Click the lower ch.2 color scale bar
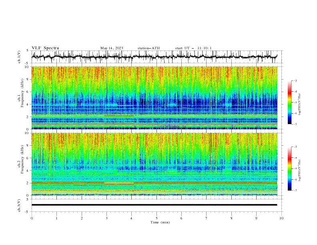This screenshot has height=245, width=317. click(x=289, y=169)
